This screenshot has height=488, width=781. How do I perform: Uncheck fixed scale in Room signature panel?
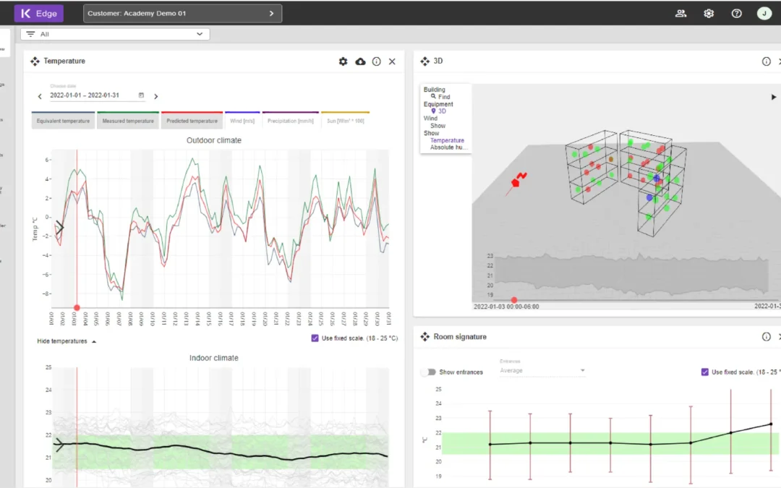pos(705,372)
